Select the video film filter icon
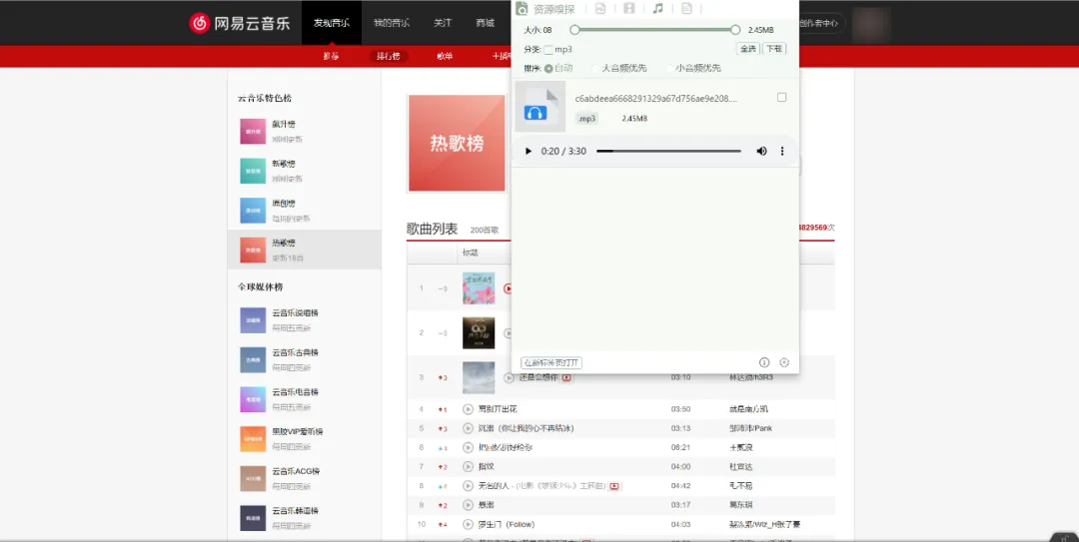 click(x=628, y=9)
